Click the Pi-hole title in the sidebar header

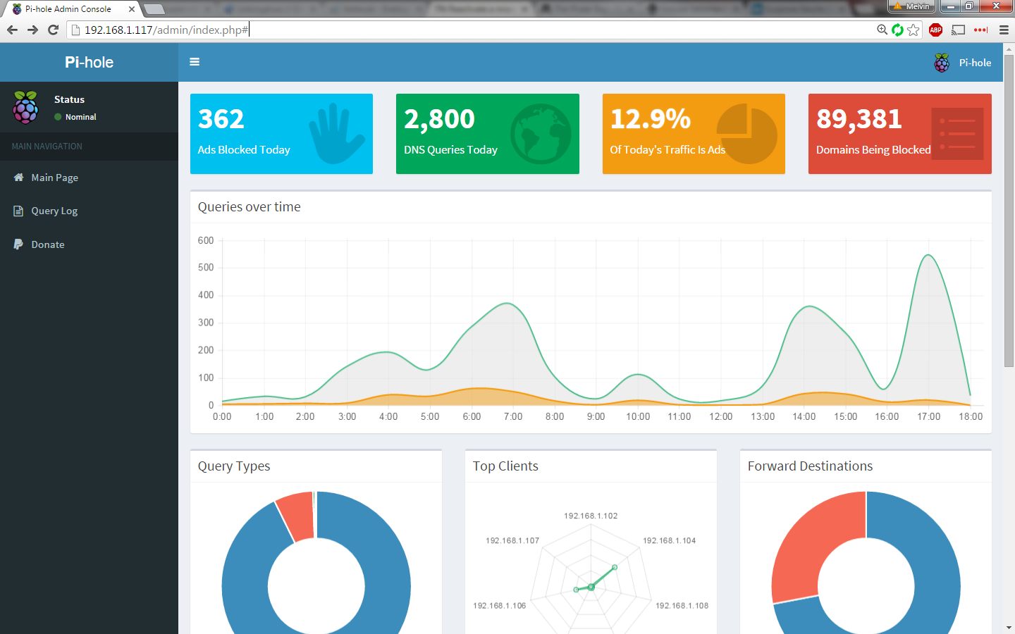point(89,62)
